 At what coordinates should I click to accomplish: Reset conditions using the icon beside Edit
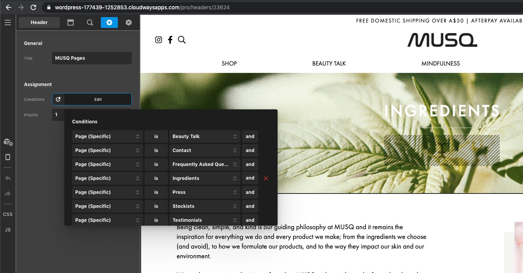pos(58,99)
